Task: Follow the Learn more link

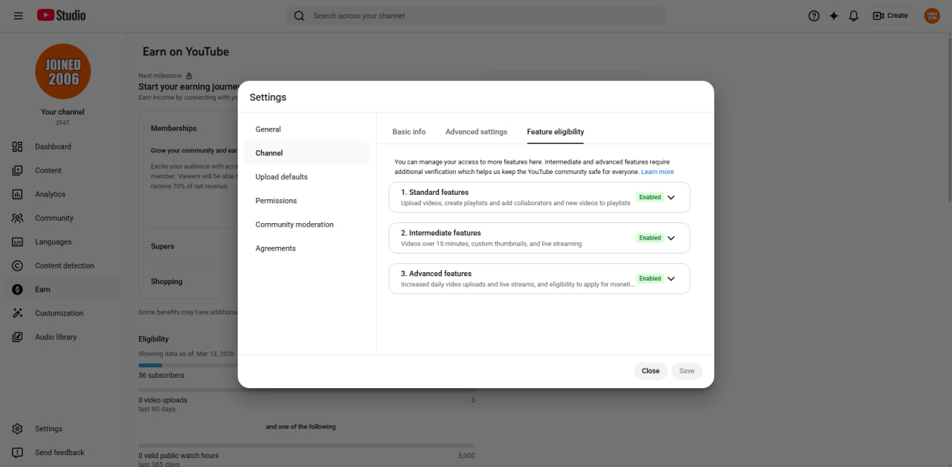Action: (x=657, y=172)
